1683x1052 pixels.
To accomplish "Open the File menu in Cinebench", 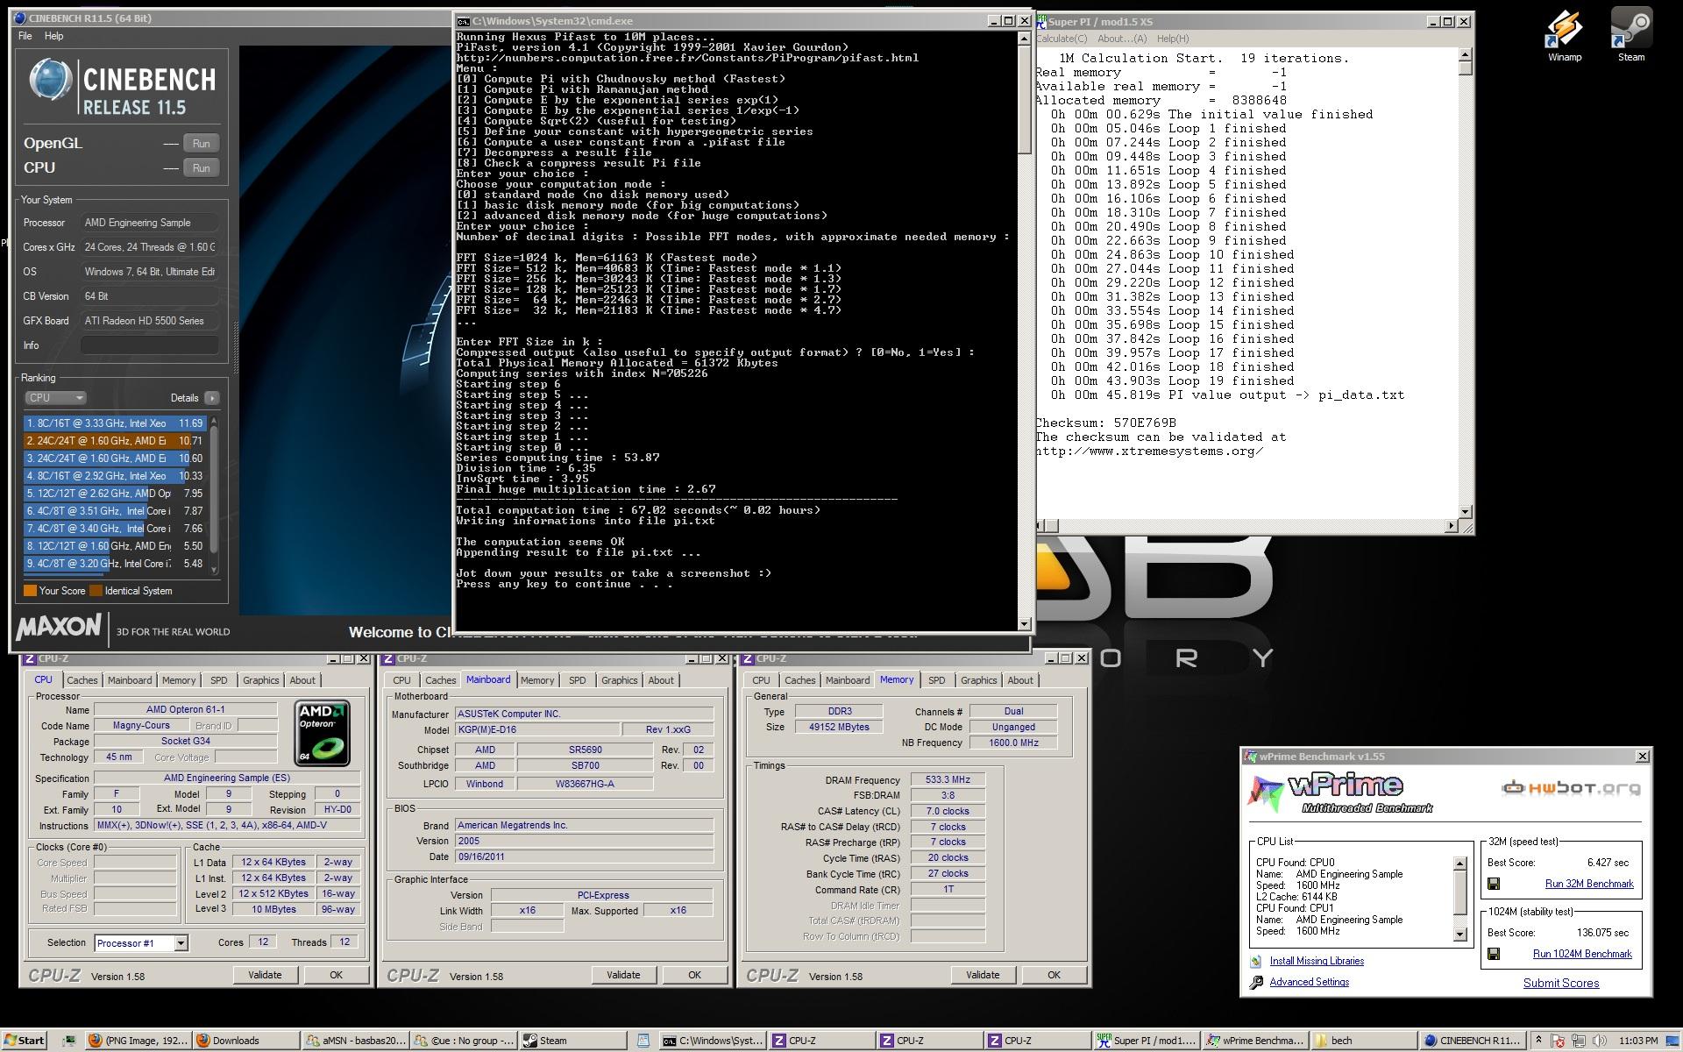I will 25,36.
